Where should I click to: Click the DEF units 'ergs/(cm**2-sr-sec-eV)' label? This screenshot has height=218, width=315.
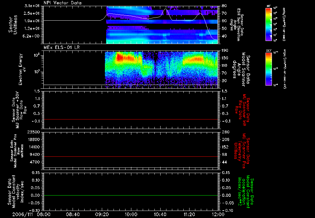(x=285, y=69)
